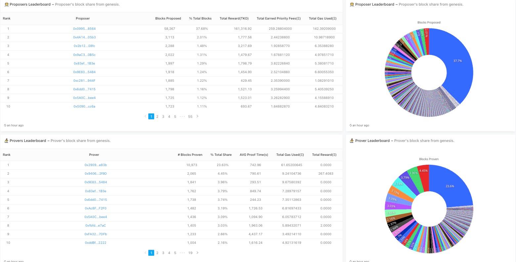Click Proposer Leaderboard chart title icon

coord(352,4)
